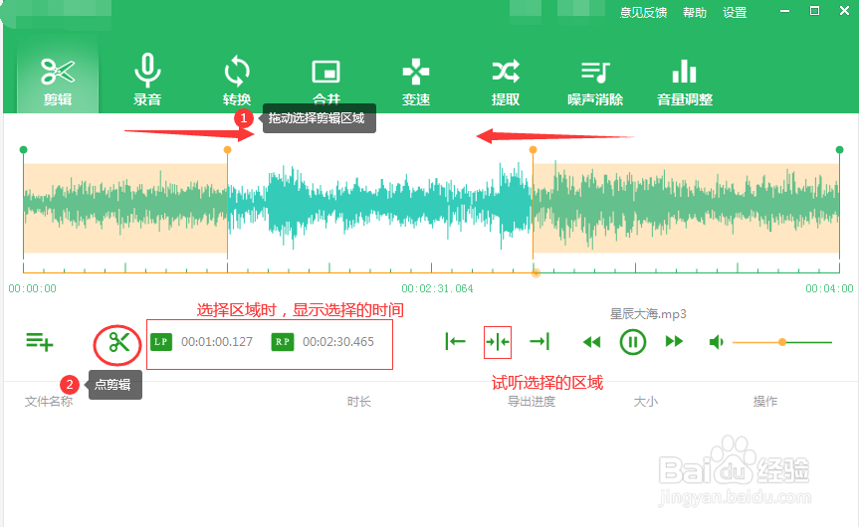Viewport: 859px width, 527px height.
Task: Click the 操作 column header
Action: [764, 402]
